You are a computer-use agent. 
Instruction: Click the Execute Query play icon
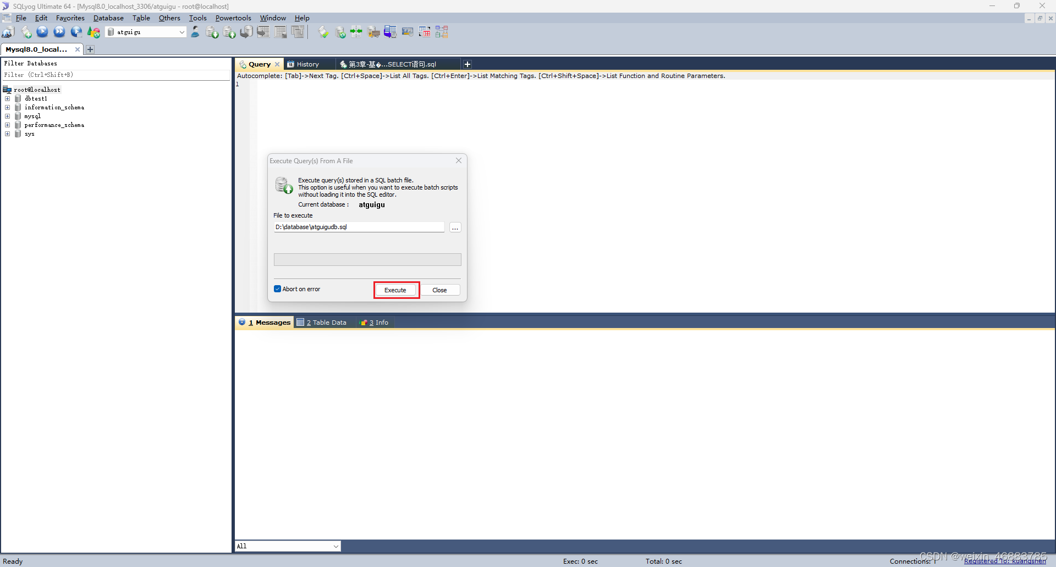pos(42,32)
